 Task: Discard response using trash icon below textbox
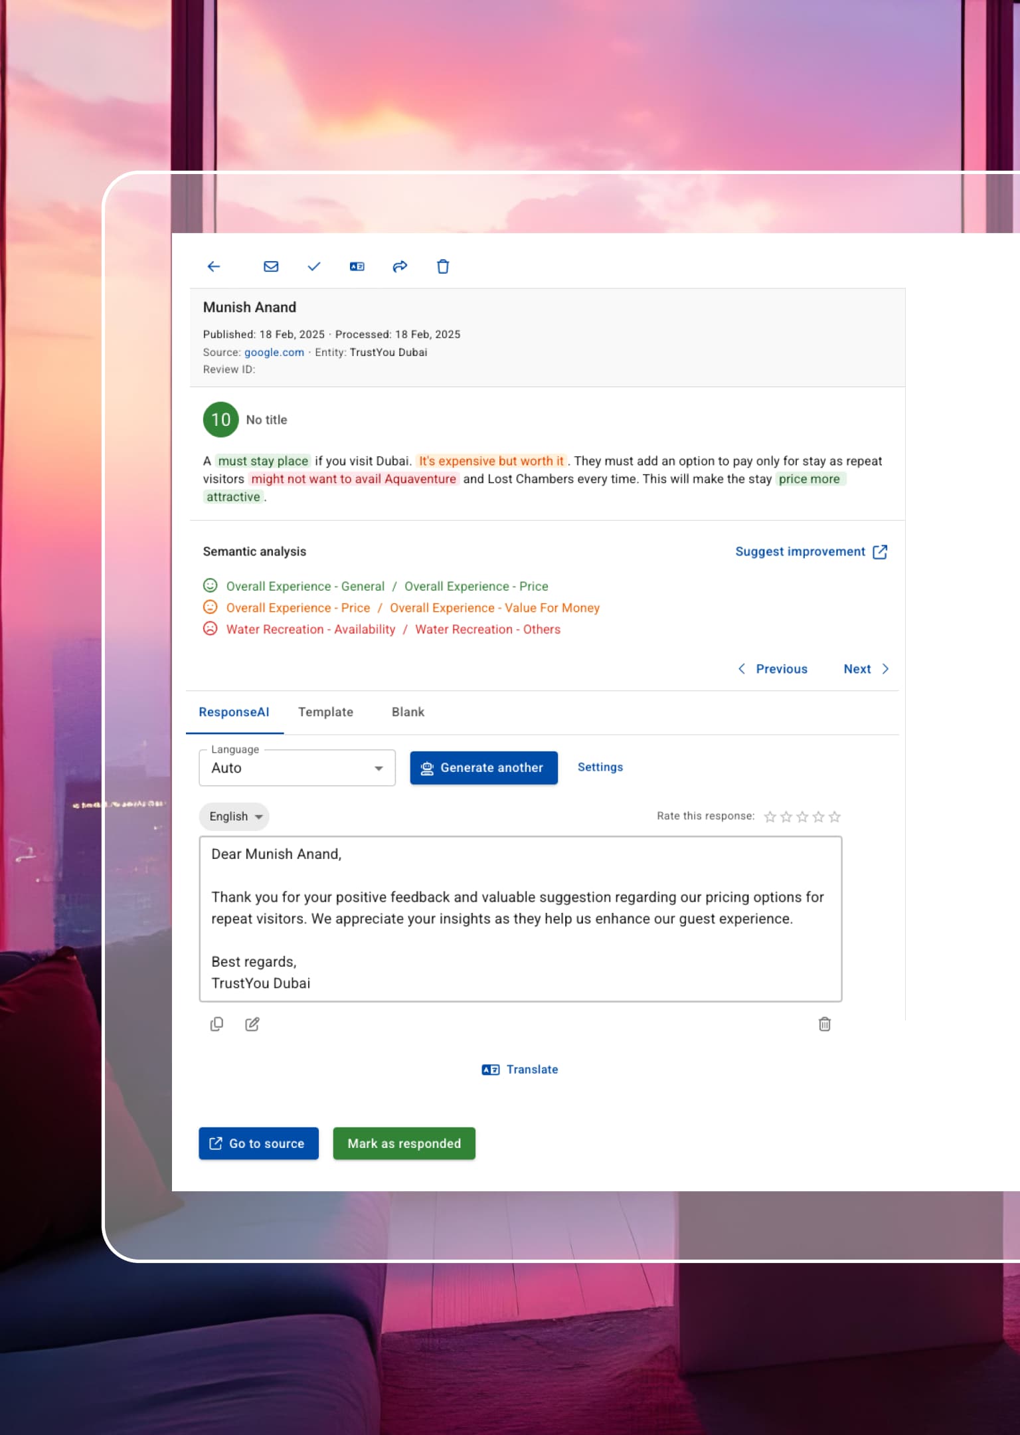824,1024
